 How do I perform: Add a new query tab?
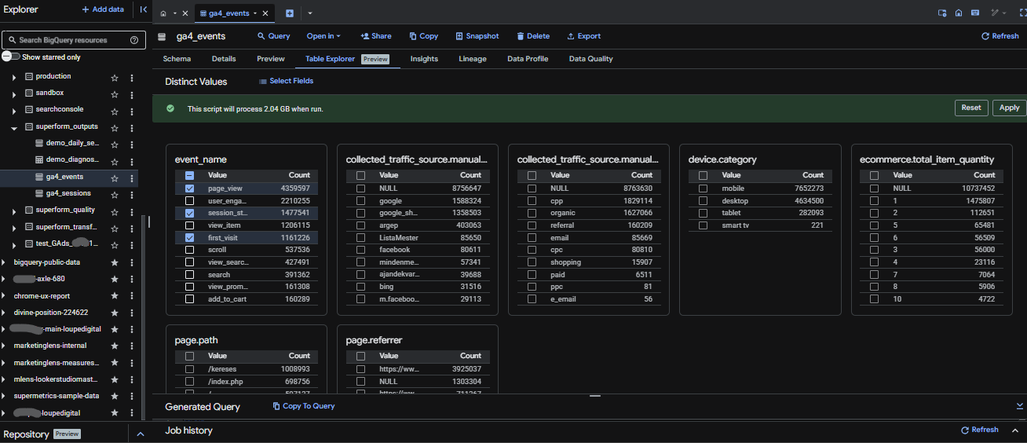point(290,13)
